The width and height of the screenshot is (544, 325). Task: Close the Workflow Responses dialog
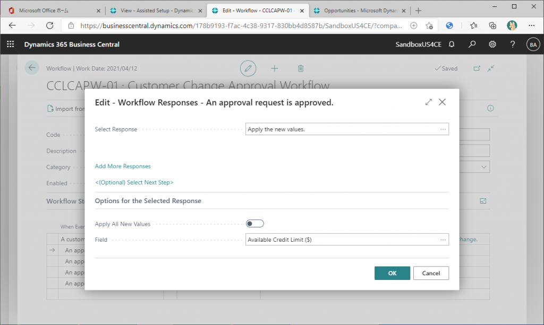(442, 102)
